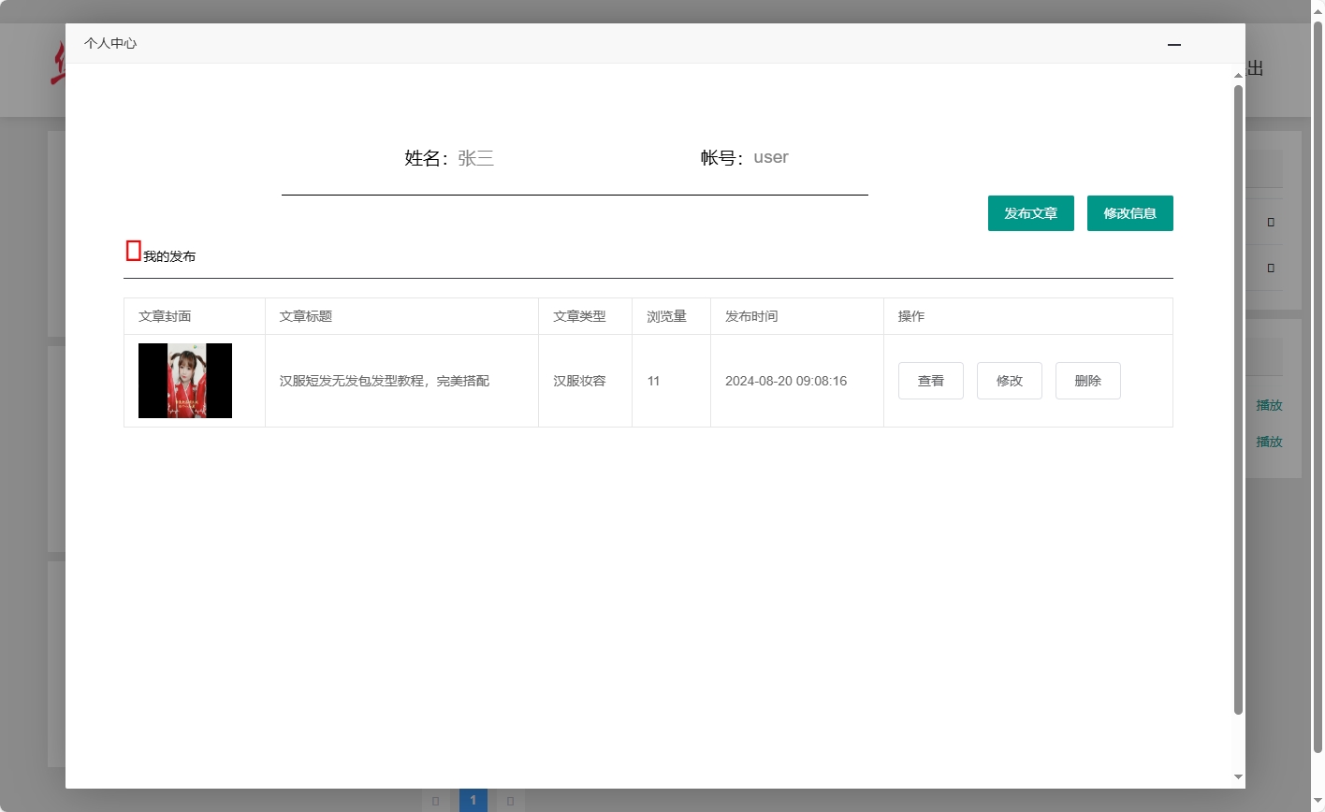Open the 帐号 field showing user

click(x=771, y=157)
